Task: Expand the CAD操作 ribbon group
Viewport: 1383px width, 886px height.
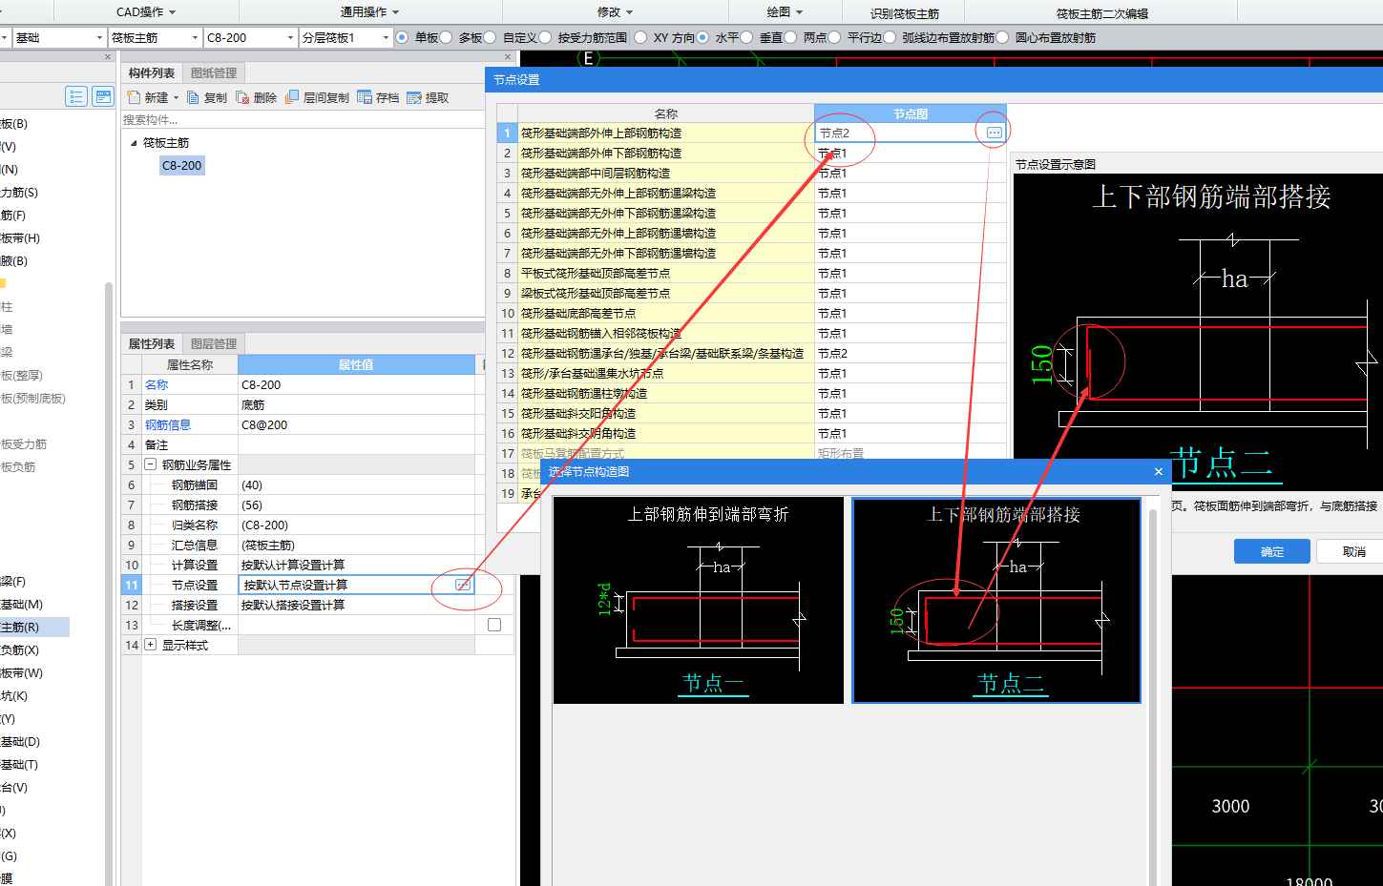Action: (146, 11)
